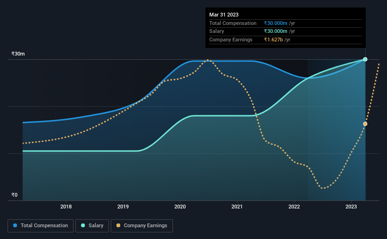Click the ₹1.627b Company Earnings value
387x239 pixels.
[273, 40]
